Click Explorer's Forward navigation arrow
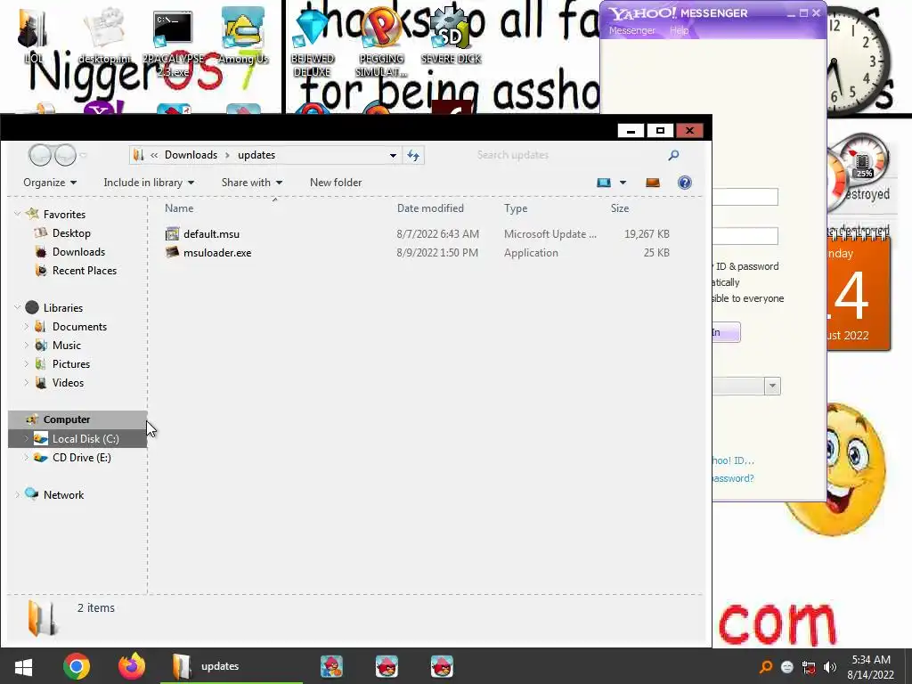This screenshot has height=684, width=912. point(65,155)
